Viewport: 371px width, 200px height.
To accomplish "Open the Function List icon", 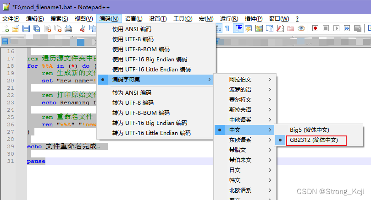I will point(280,28).
